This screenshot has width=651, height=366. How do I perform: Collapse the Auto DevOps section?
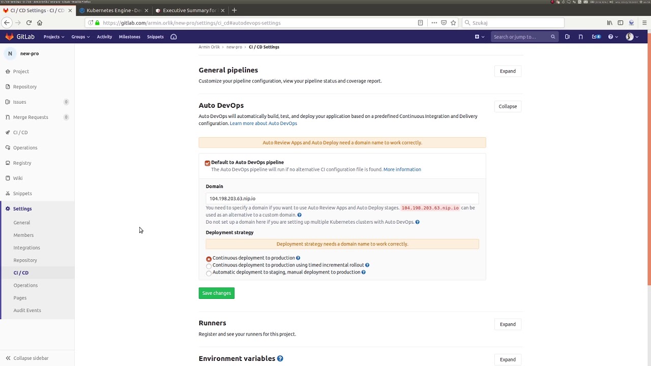pos(508,106)
